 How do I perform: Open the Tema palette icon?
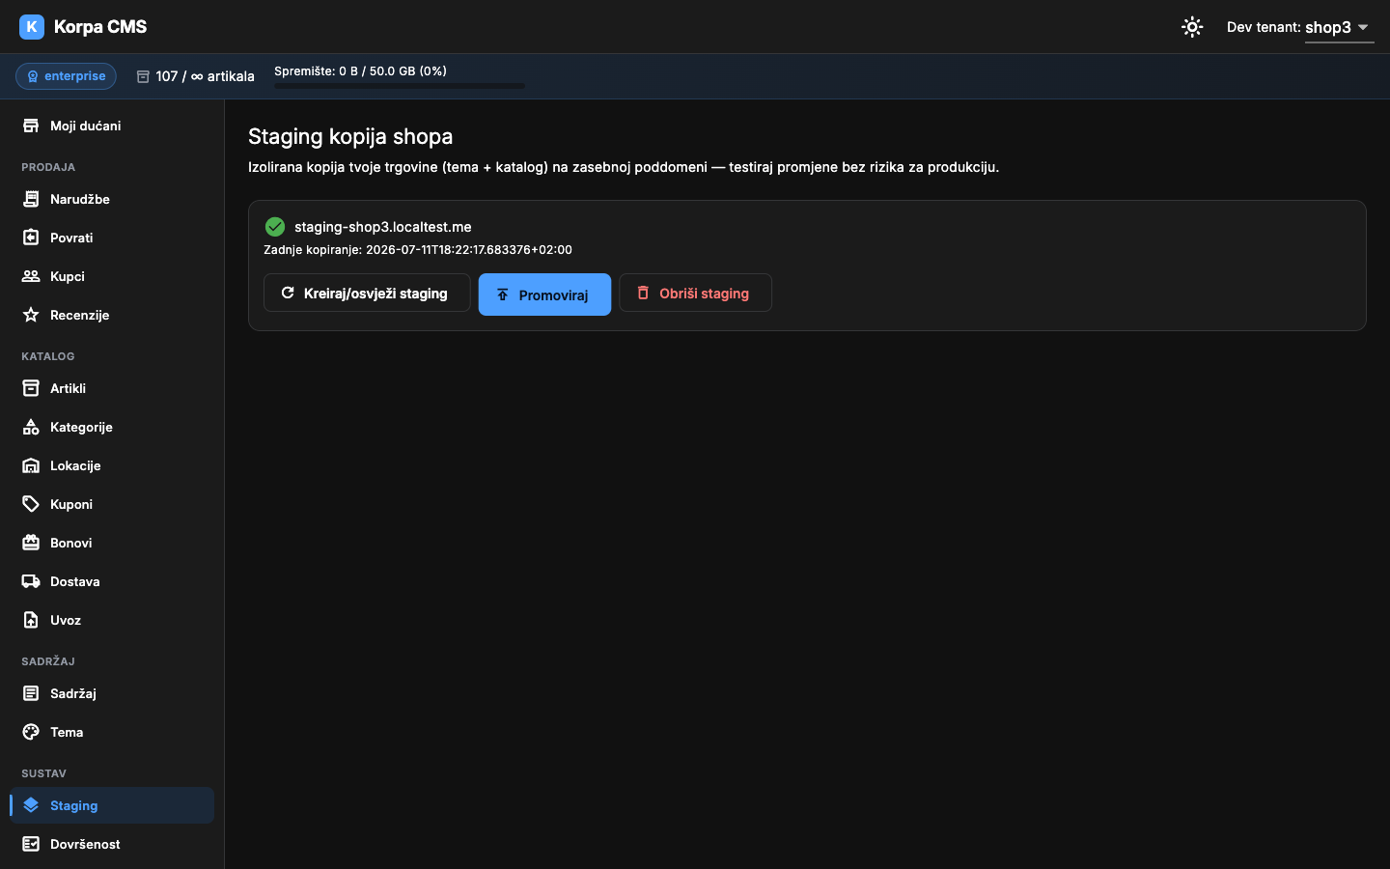[31, 732]
